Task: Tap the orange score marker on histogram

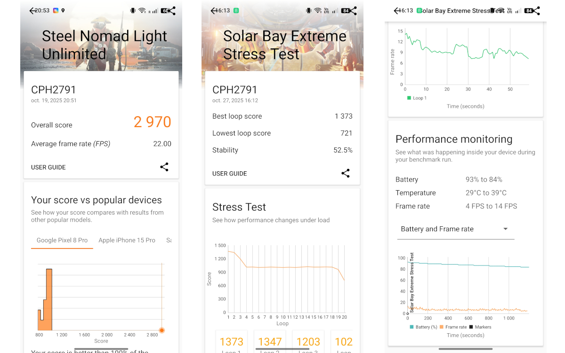Action: (x=161, y=330)
